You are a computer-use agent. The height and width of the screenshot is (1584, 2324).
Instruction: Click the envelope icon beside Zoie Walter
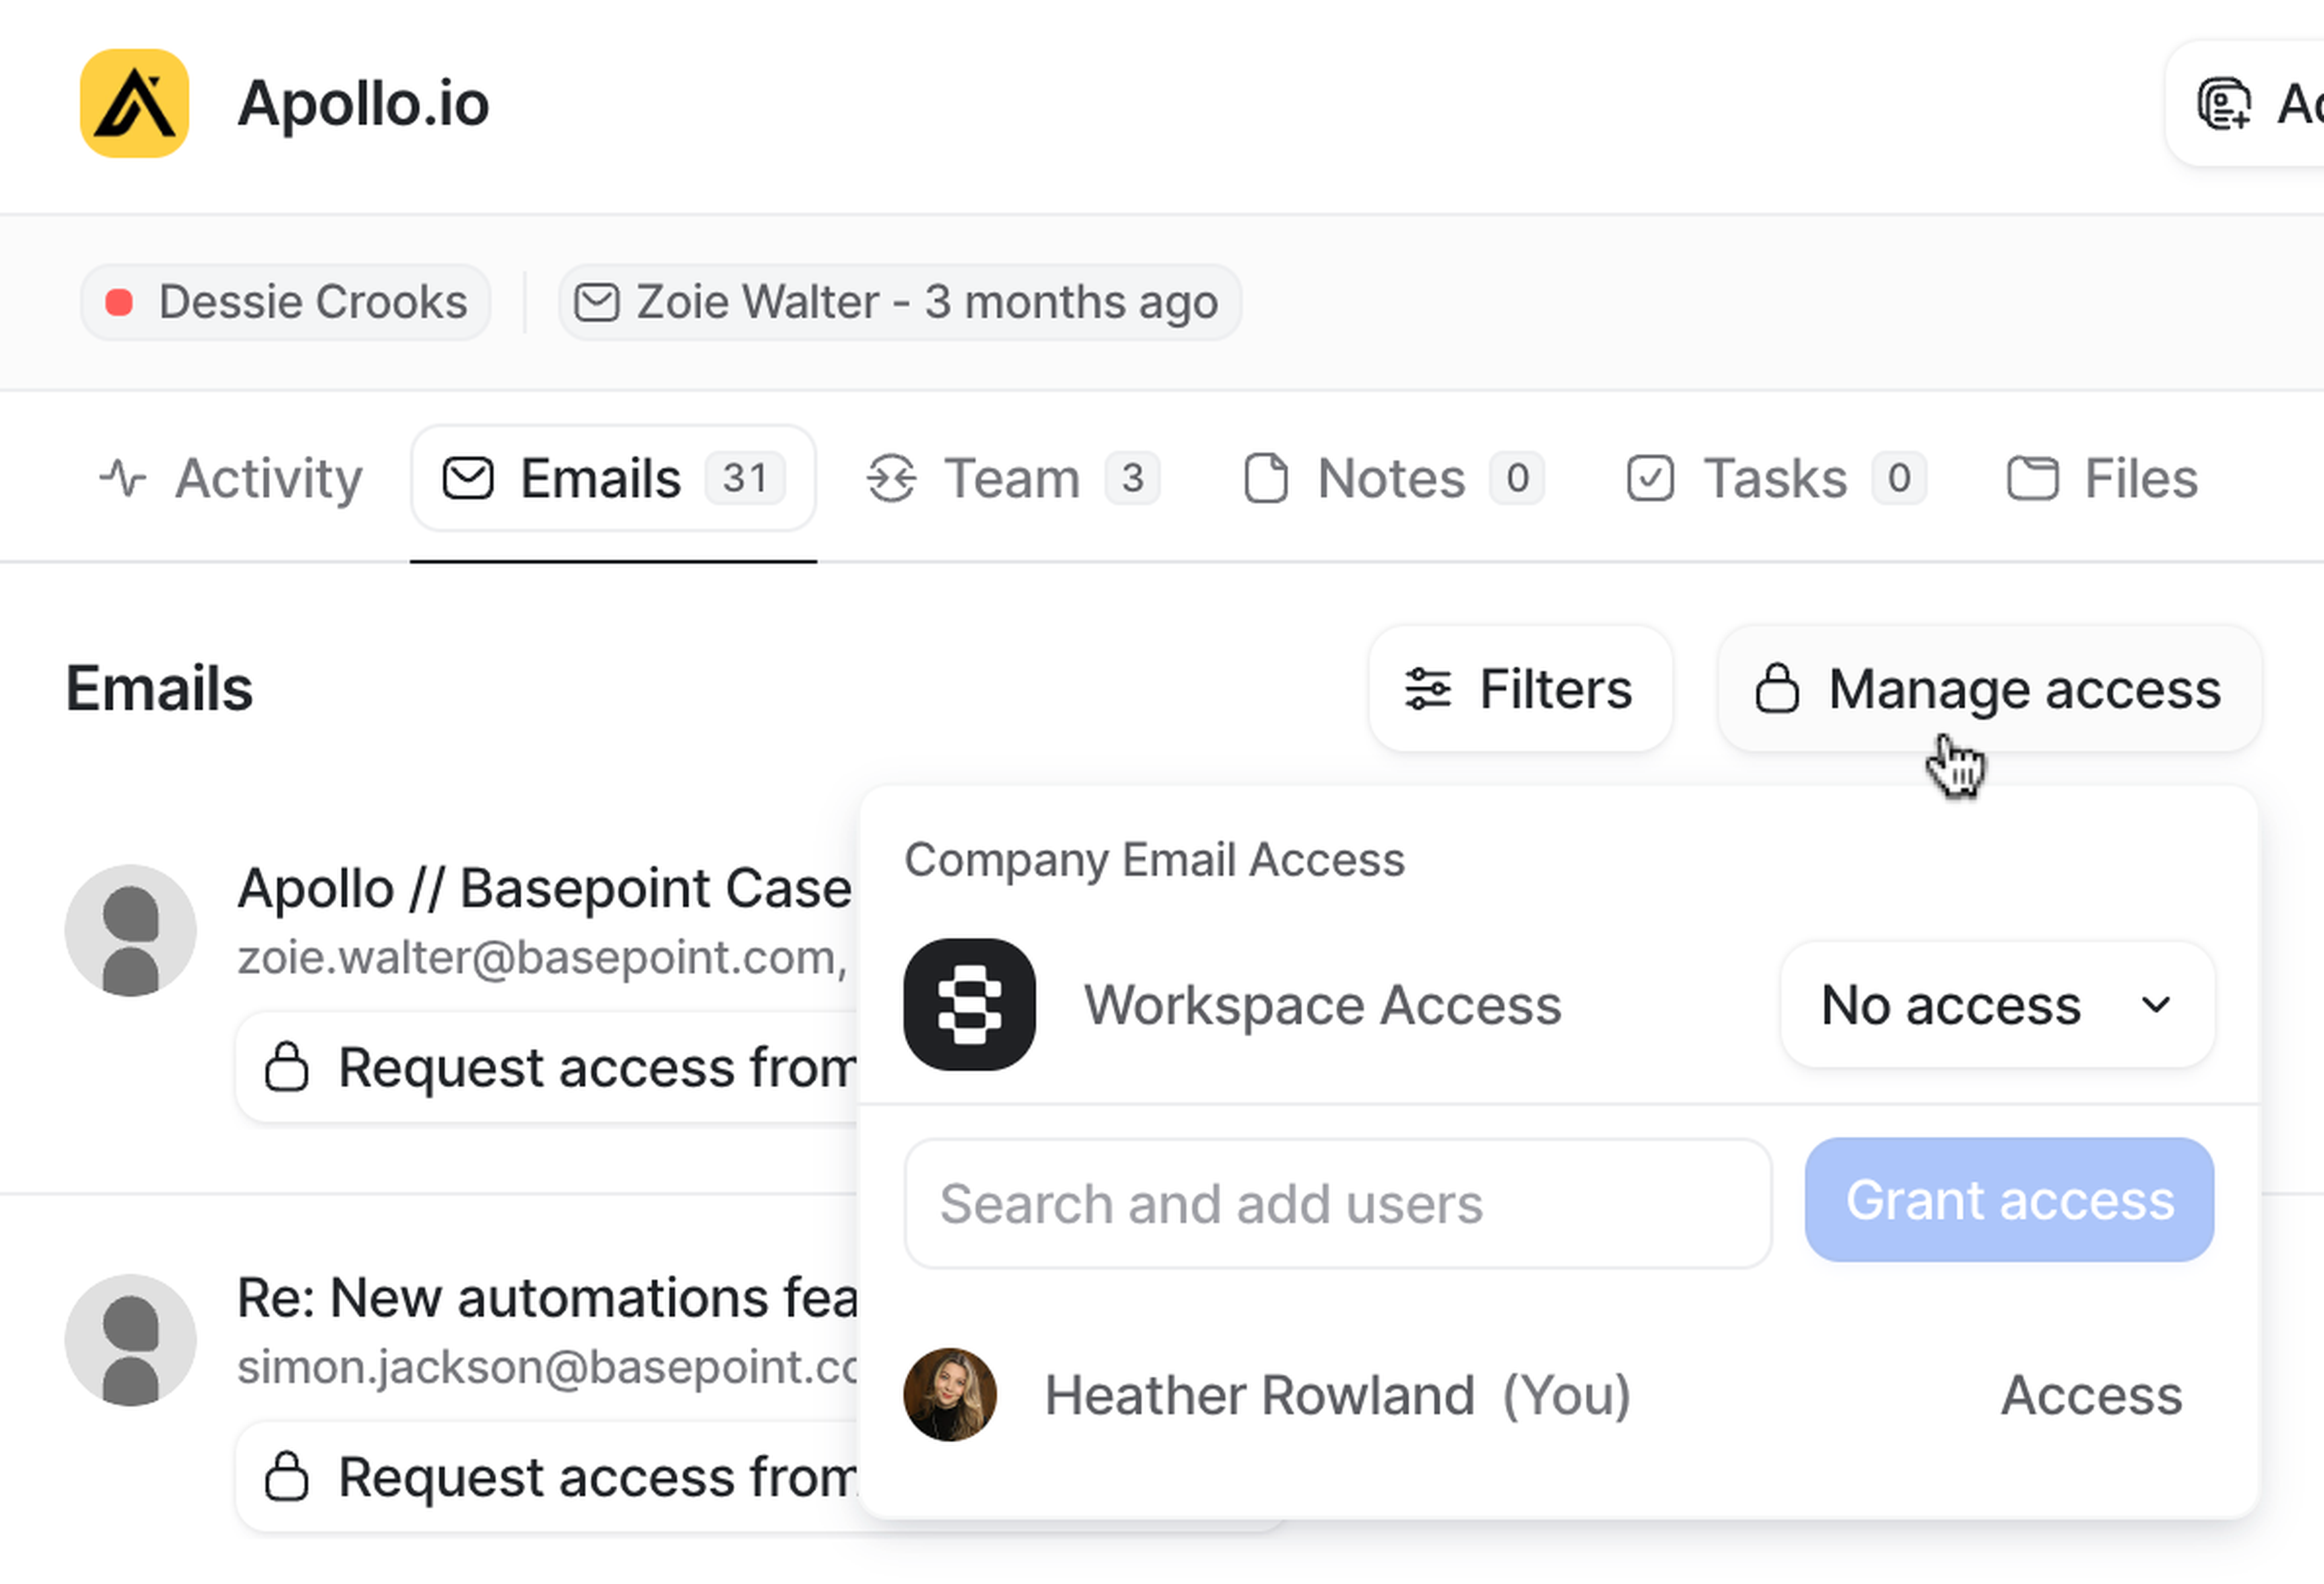(597, 302)
